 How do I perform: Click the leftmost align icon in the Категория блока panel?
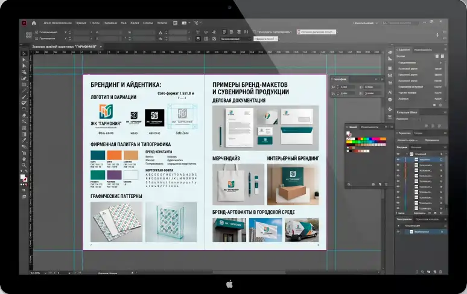pyautogui.click(x=427, y=126)
